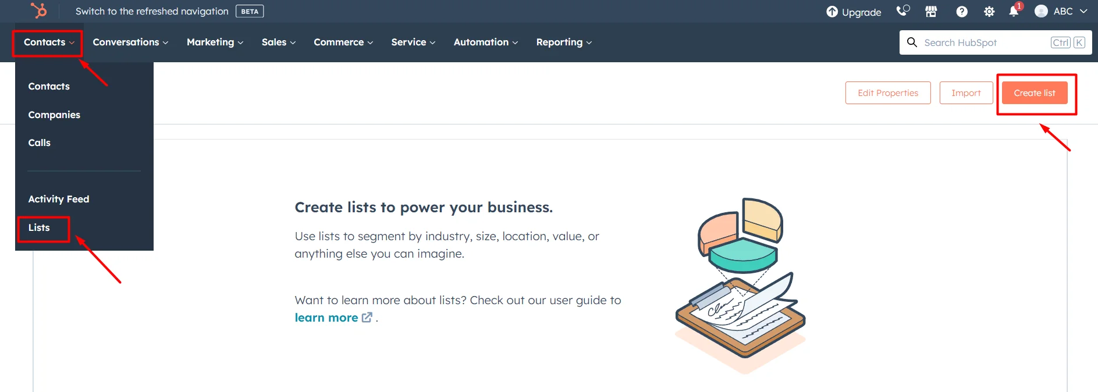This screenshot has height=392, width=1098.
Task: Expand the Service menu
Action: pyautogui.click(x=413, y=42)
